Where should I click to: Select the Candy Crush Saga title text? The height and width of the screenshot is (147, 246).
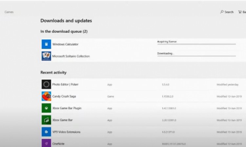tap(64, 96)
